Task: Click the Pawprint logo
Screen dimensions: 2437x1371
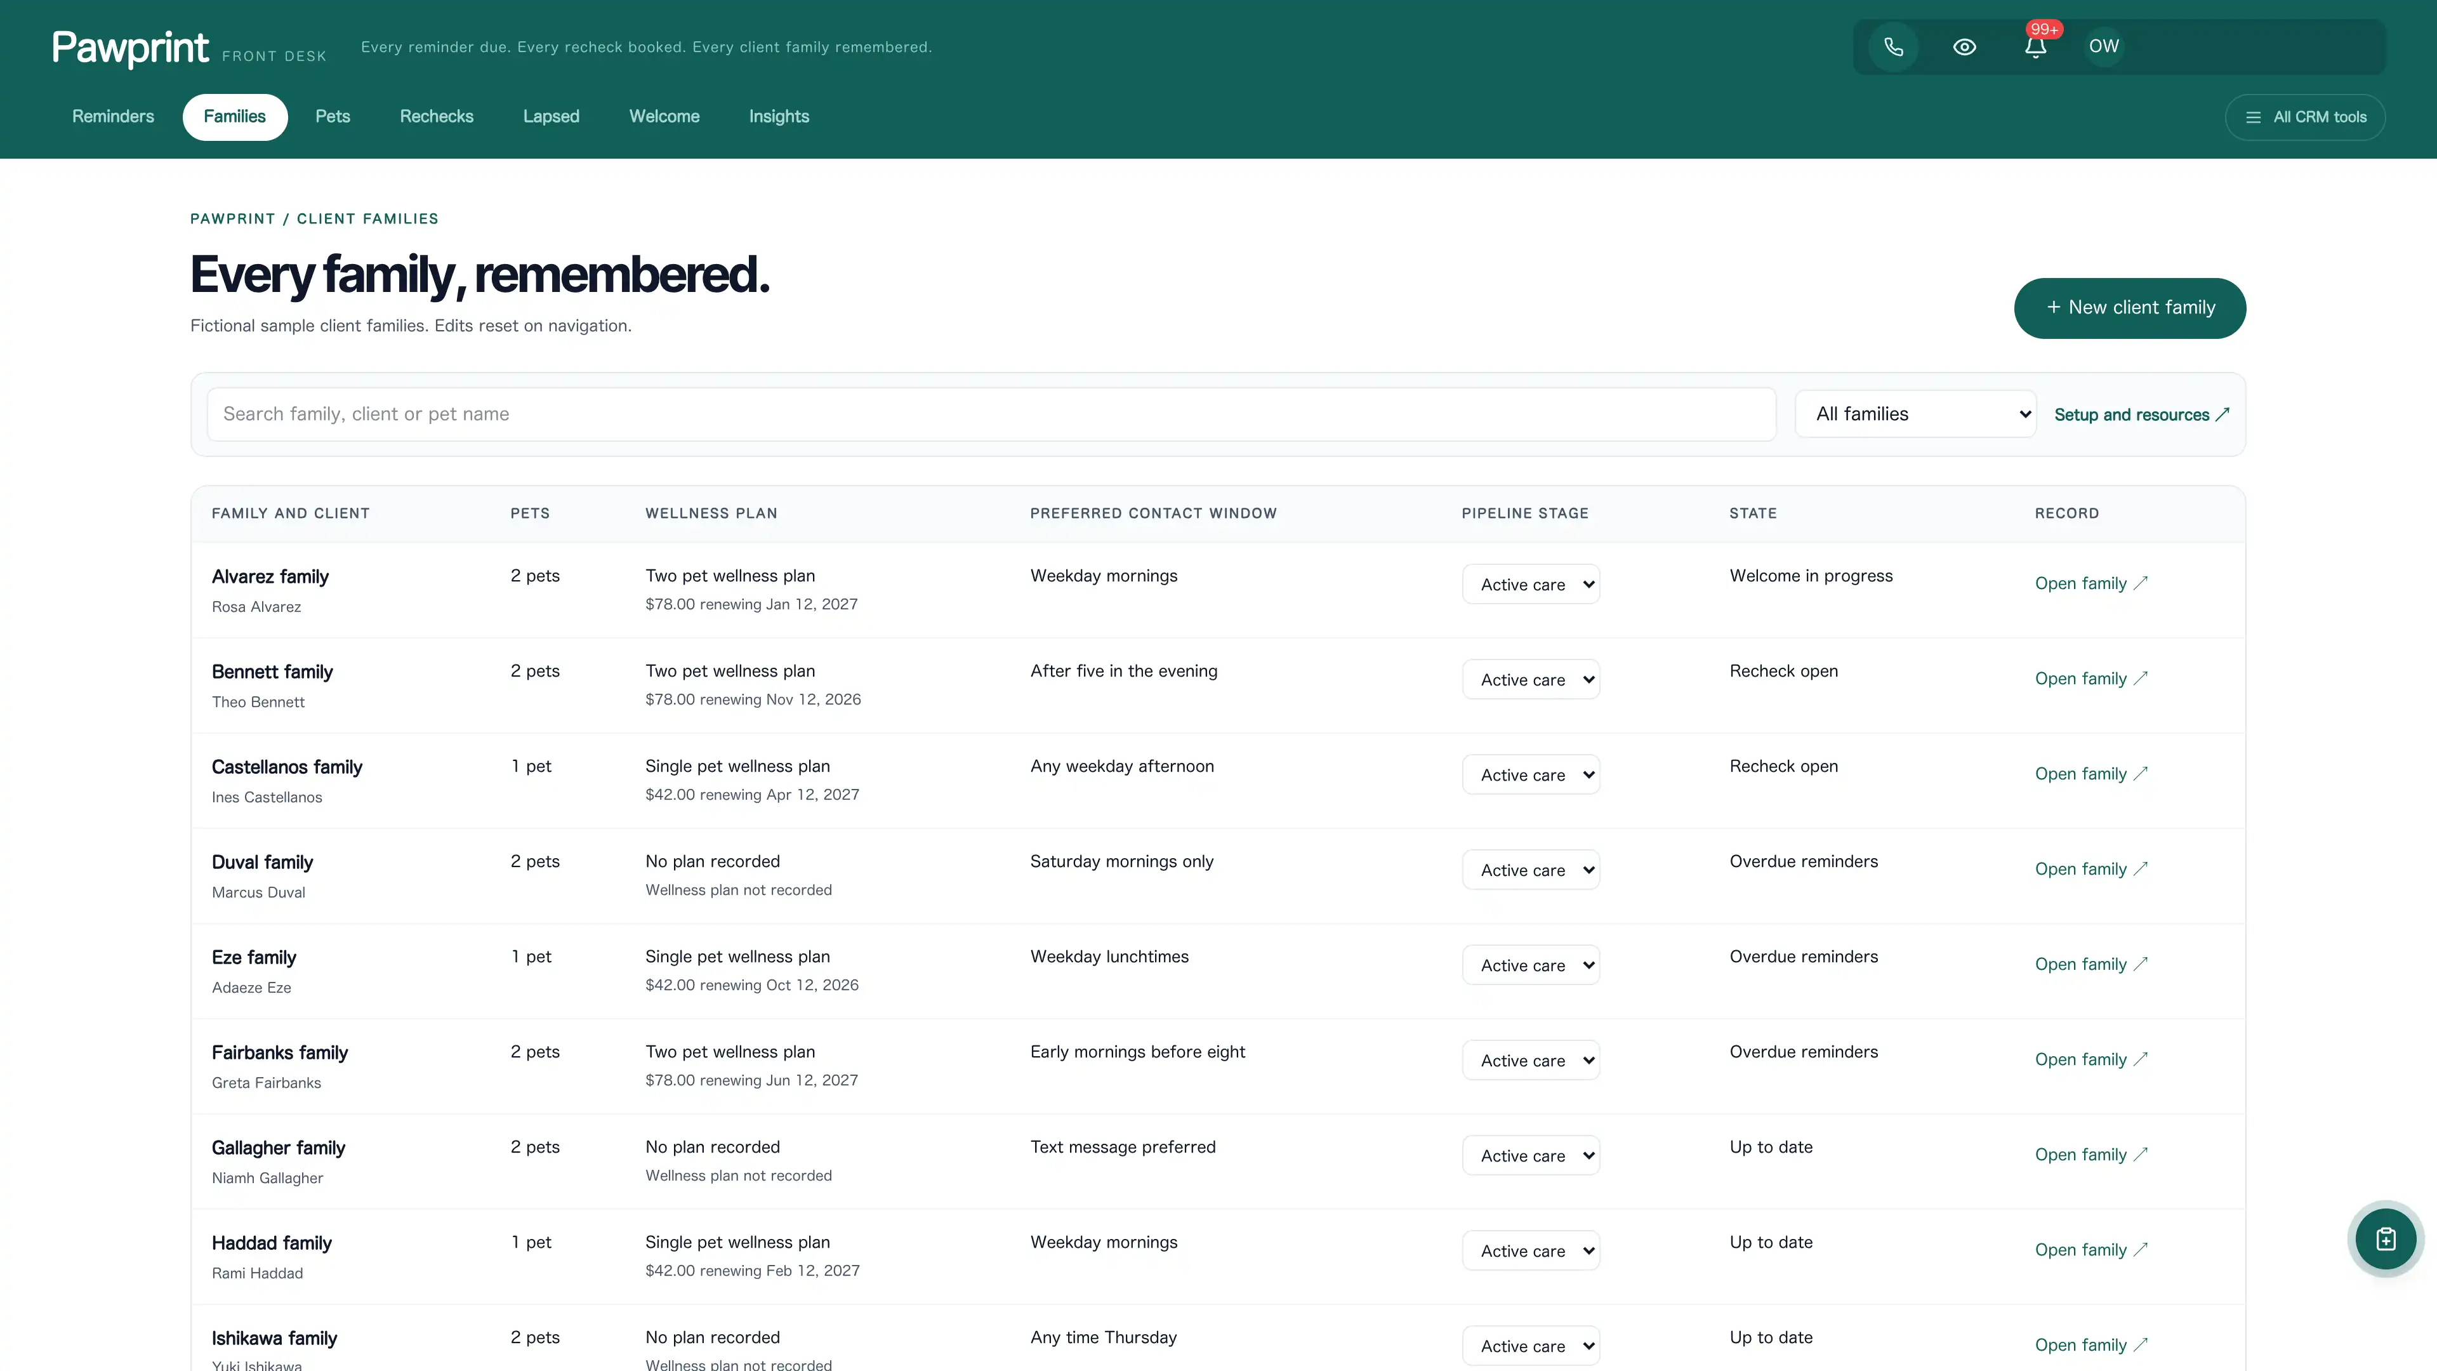Action: [129, 48]
